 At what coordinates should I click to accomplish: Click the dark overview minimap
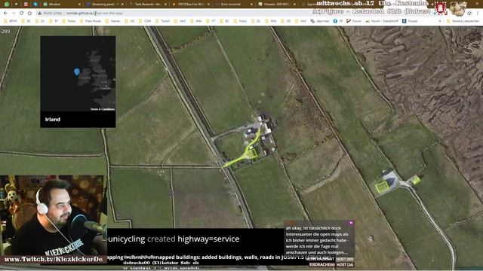click(78, 74)
